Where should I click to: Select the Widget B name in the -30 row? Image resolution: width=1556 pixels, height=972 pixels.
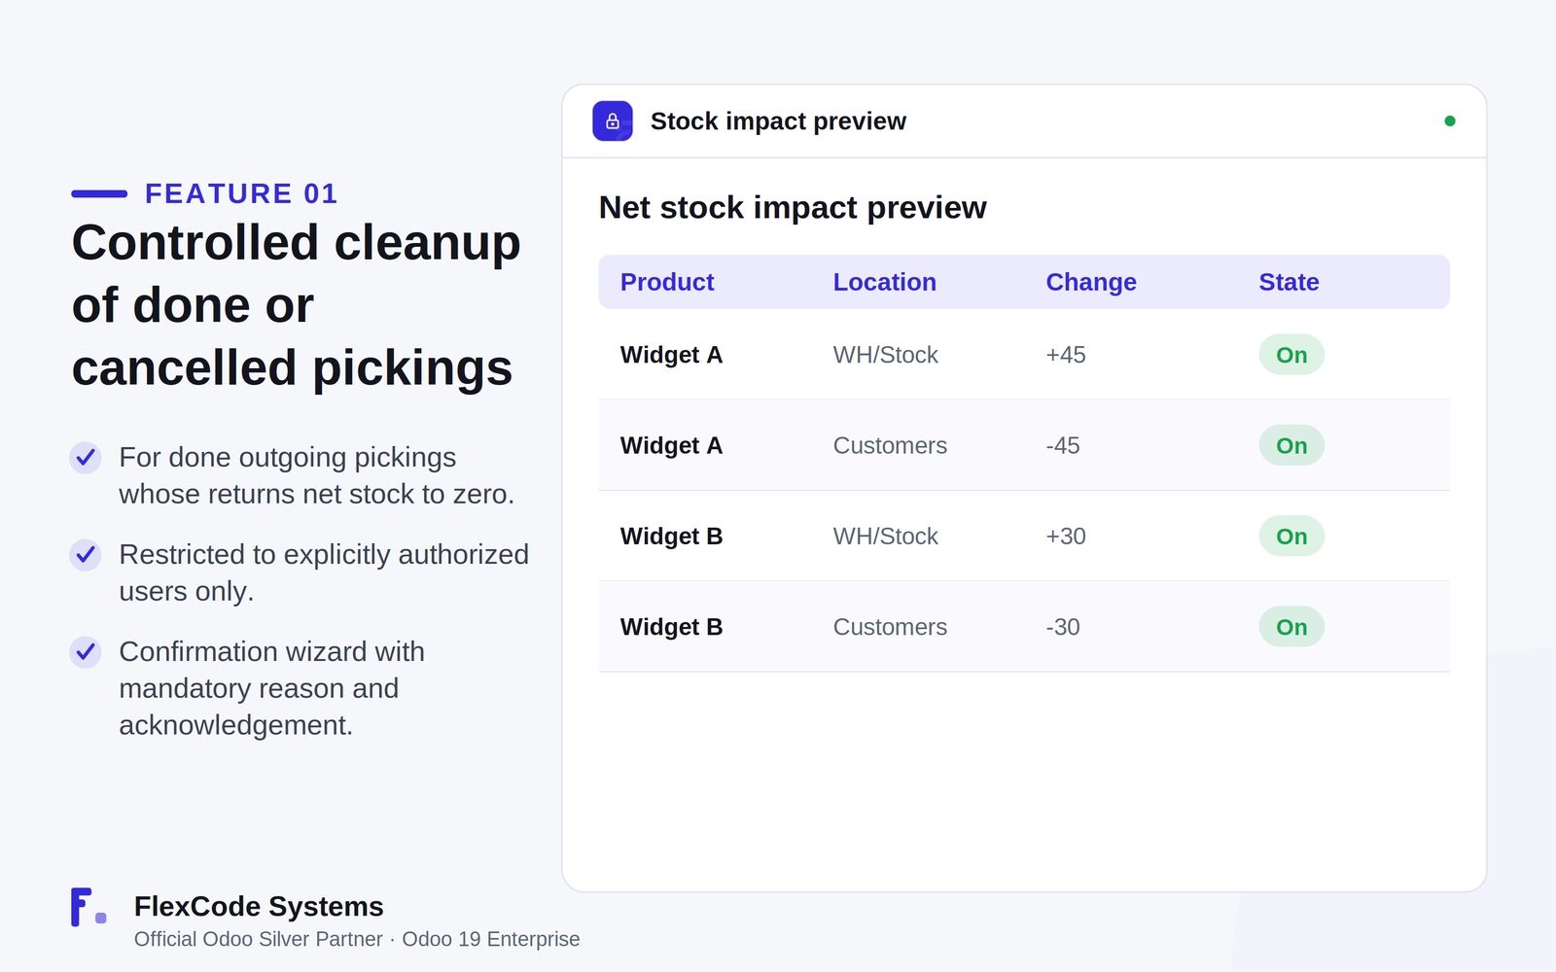672,627
